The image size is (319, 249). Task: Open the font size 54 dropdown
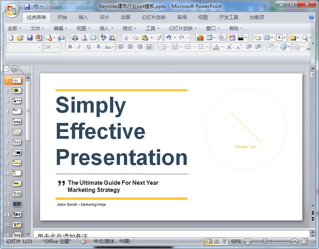pos(58,47)
